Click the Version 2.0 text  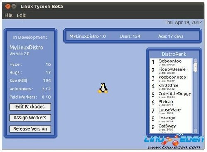coord(19,54)
